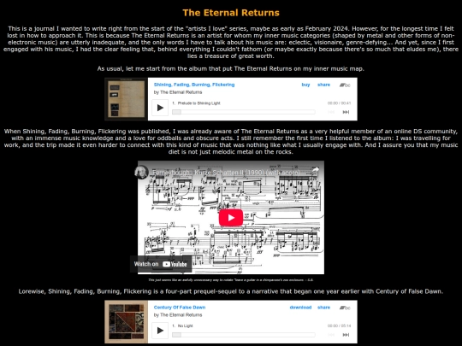Open Century Of False Dawn album cover thumbnail
Viewport: 462px width, 346px height.
click(x=127, y=322)
